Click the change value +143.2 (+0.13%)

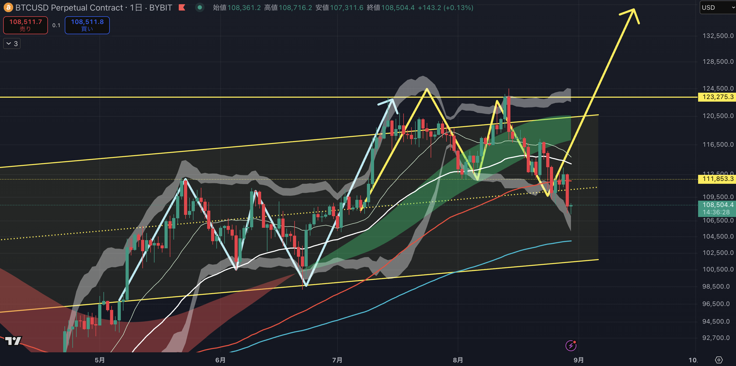pos(445,8)
